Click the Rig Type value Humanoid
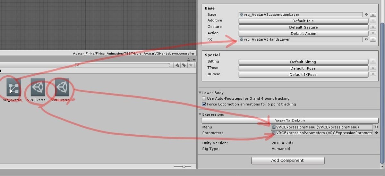385x176 pixels. [x=281, y=149]
